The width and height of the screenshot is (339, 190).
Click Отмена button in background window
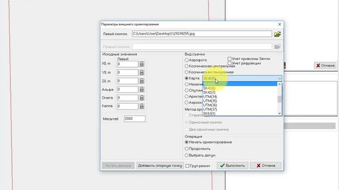[325, 65]
